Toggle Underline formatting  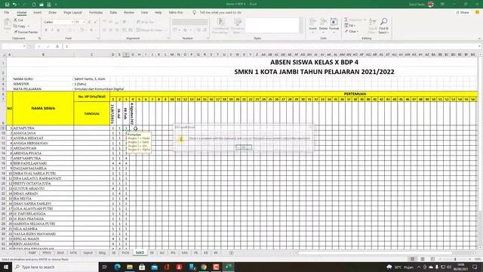58,30
